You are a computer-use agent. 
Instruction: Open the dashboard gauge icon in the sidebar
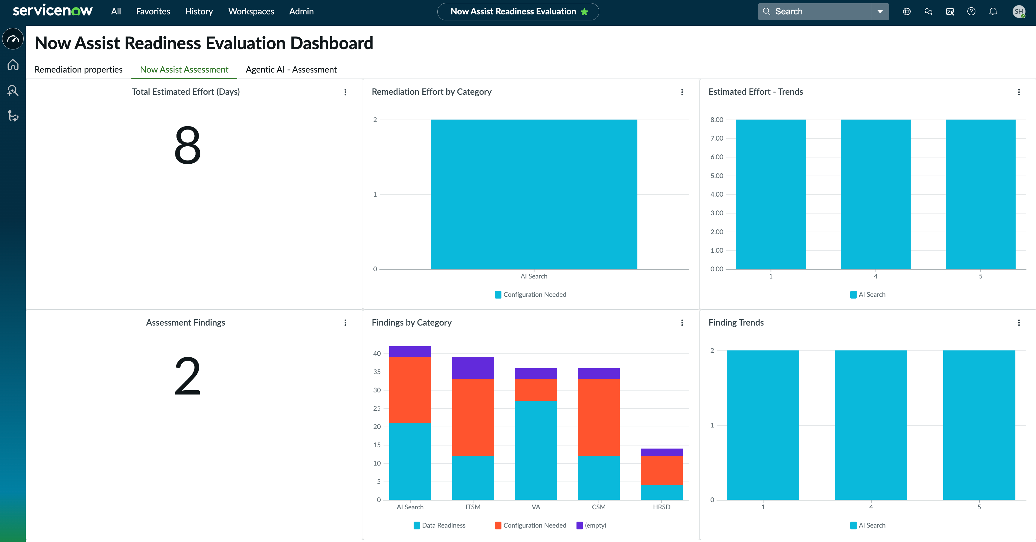pyautogui.click(x=13, y=39)
